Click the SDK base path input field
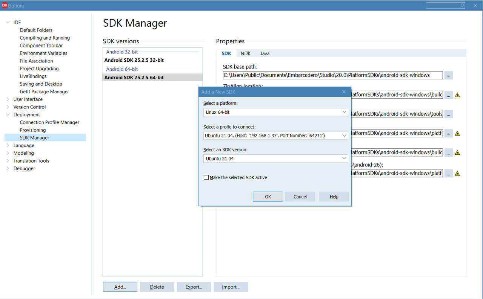483x299 pixels. [x=333, y=75]
